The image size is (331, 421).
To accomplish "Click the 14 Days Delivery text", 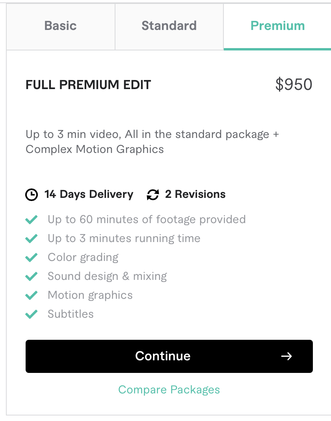I will (x=89, y=194).
